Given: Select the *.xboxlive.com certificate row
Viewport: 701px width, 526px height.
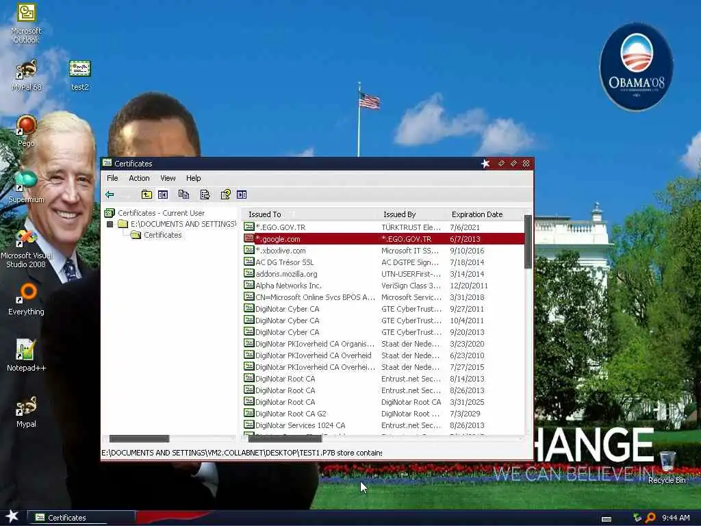Looking at the screenshot, I should (x=383, y=251).
